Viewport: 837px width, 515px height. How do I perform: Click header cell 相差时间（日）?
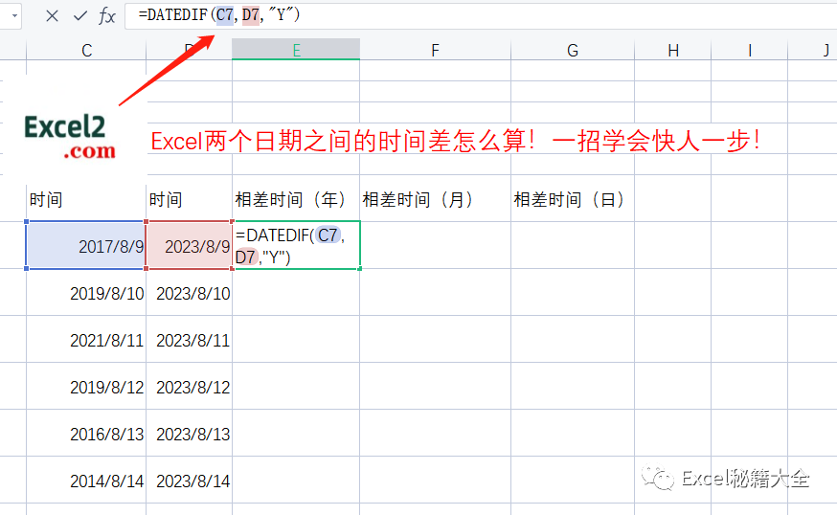573,198
